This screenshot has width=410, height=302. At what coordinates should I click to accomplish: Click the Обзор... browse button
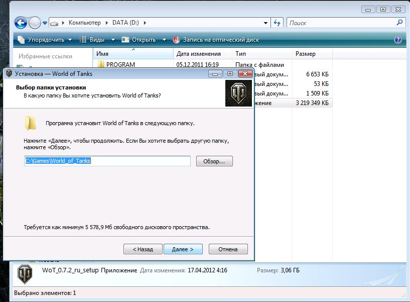click(214, 161)
